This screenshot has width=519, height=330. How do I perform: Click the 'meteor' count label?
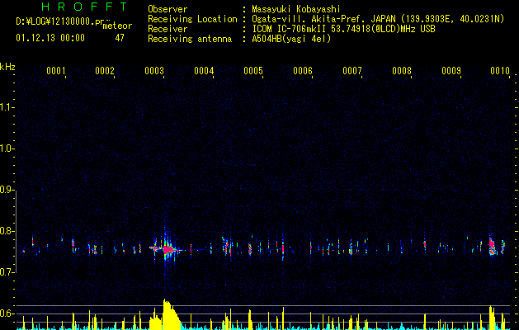[x=117, y=26]
